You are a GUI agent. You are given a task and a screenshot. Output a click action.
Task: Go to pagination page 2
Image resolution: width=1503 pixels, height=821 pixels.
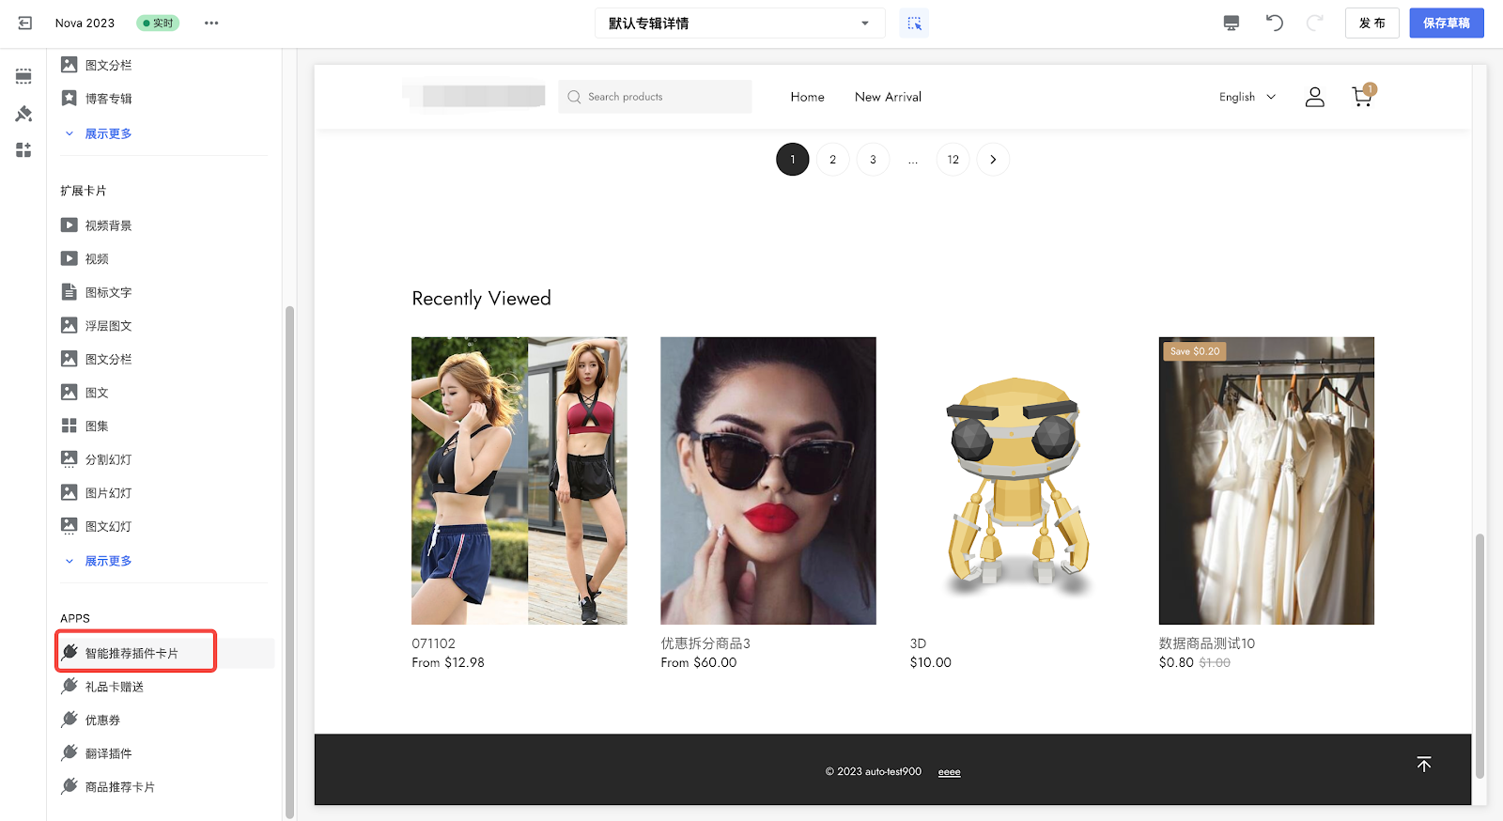(832, 160)
